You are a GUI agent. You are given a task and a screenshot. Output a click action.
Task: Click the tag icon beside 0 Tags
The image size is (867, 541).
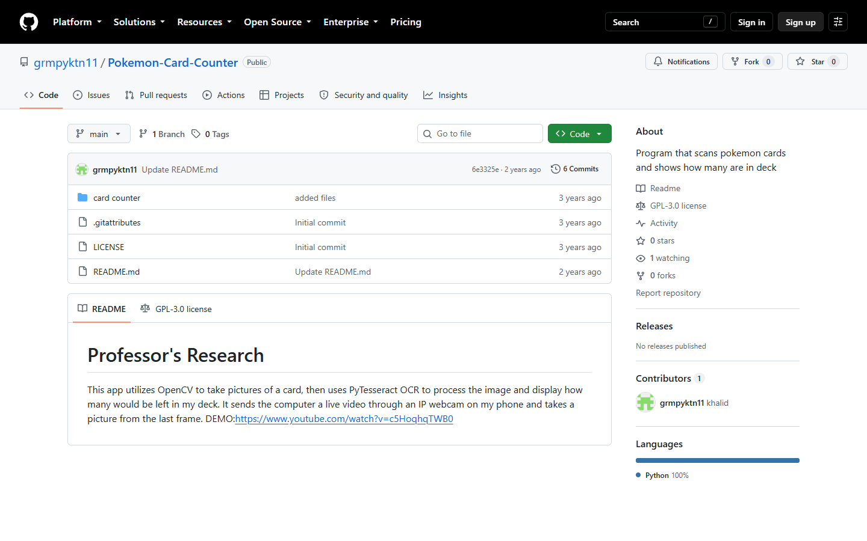click(196, 133)
